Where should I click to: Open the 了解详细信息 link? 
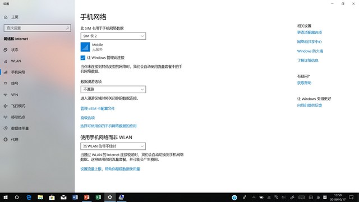click(308, 61)
